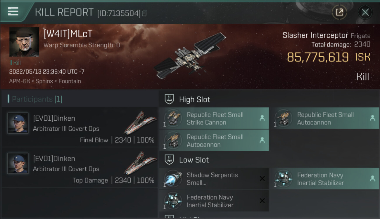Click the Slasher Interceptor ship image

click(x=189, y=55)
